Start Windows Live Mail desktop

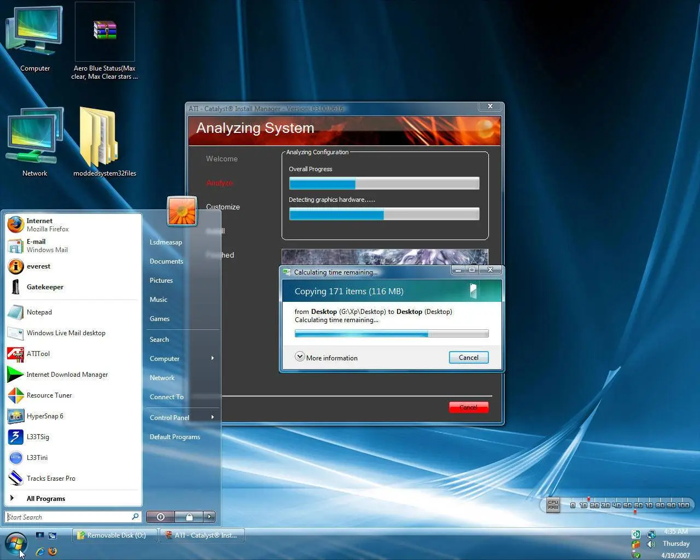coord(73,333)
